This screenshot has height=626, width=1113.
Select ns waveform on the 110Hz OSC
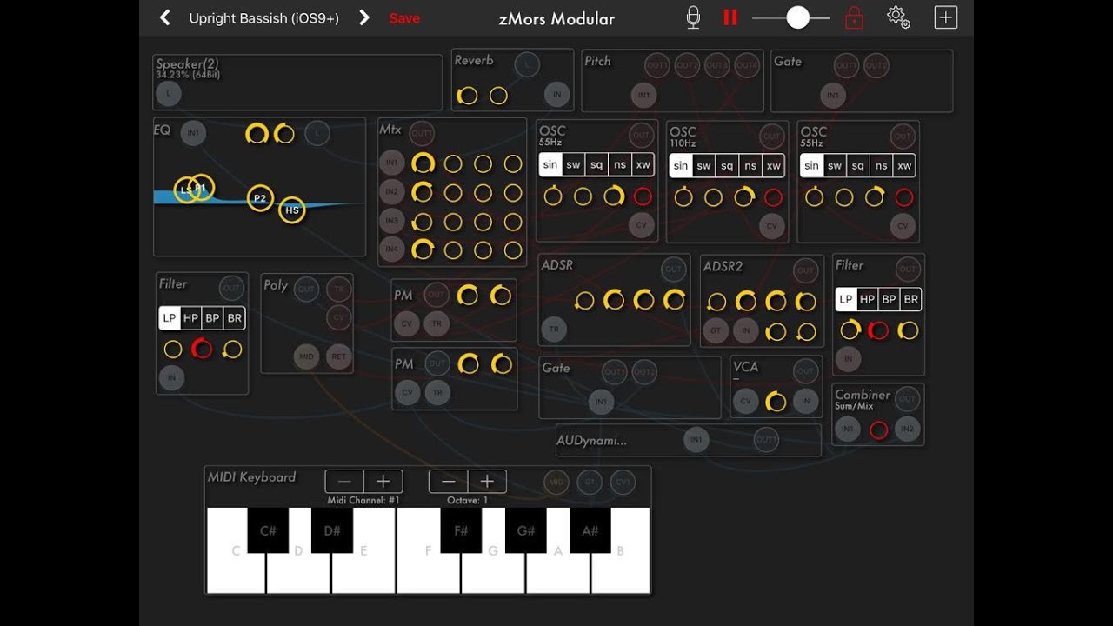pyautogui.click(x=750, y=165)
